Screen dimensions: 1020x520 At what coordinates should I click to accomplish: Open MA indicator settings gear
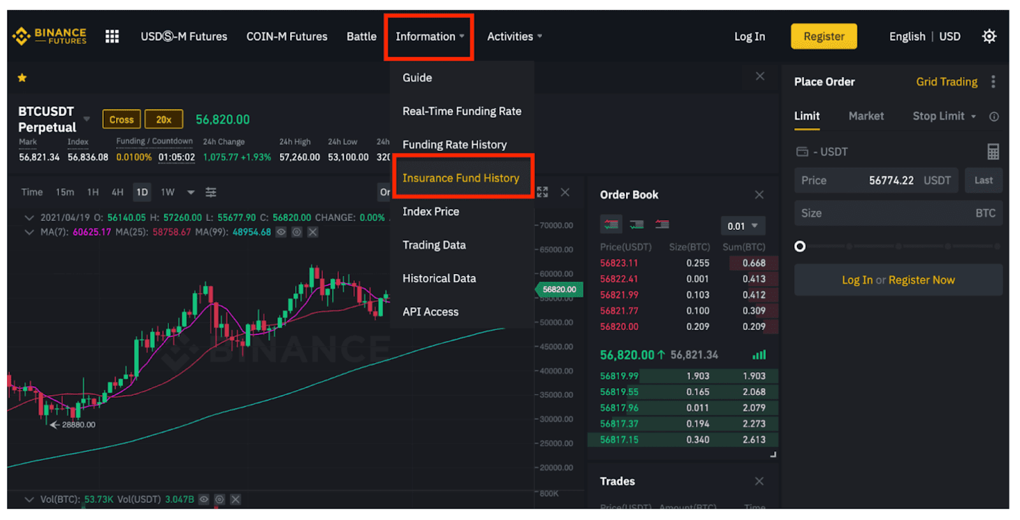296,232
